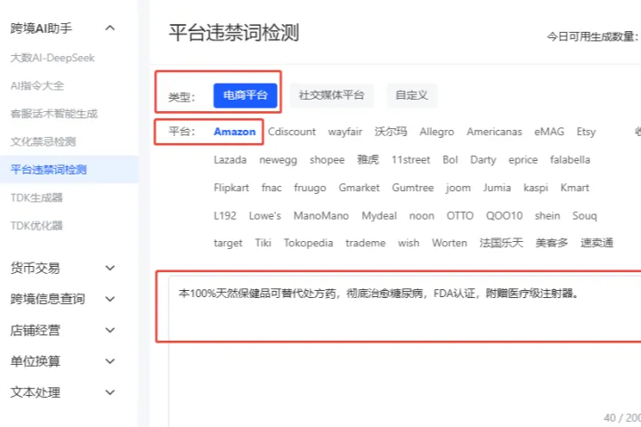
Task: Select wish platform
Action: point(409,243)
